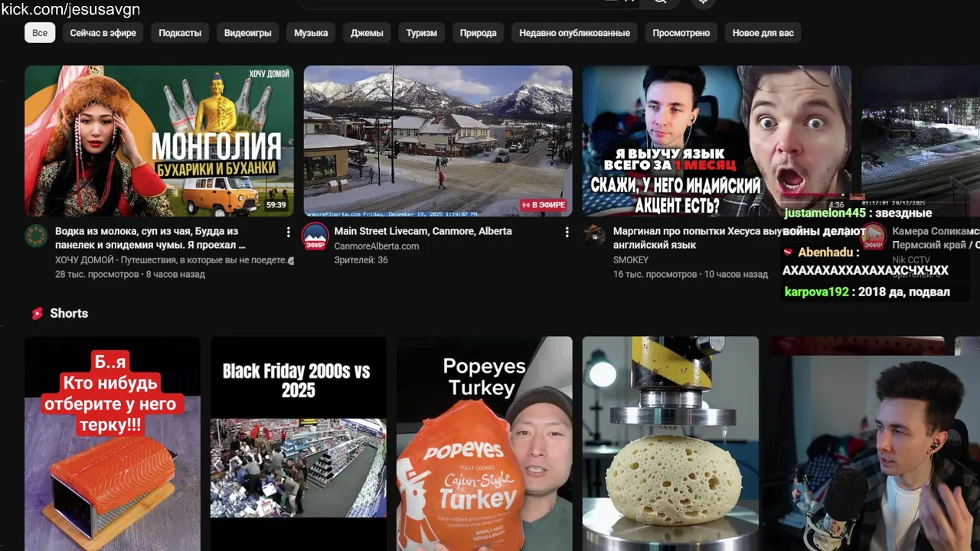The image size is (980, 551).
Task: Click the kick.com/jesusavgn watermark text
Action: click(x=70, y=9)
